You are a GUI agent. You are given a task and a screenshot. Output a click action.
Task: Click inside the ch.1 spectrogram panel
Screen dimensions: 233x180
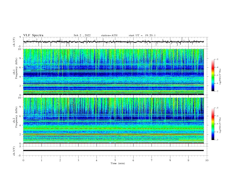pyautogui.click(x=113, y=72)
